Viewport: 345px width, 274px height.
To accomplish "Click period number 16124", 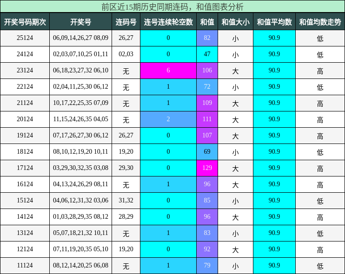I will 25,184.
